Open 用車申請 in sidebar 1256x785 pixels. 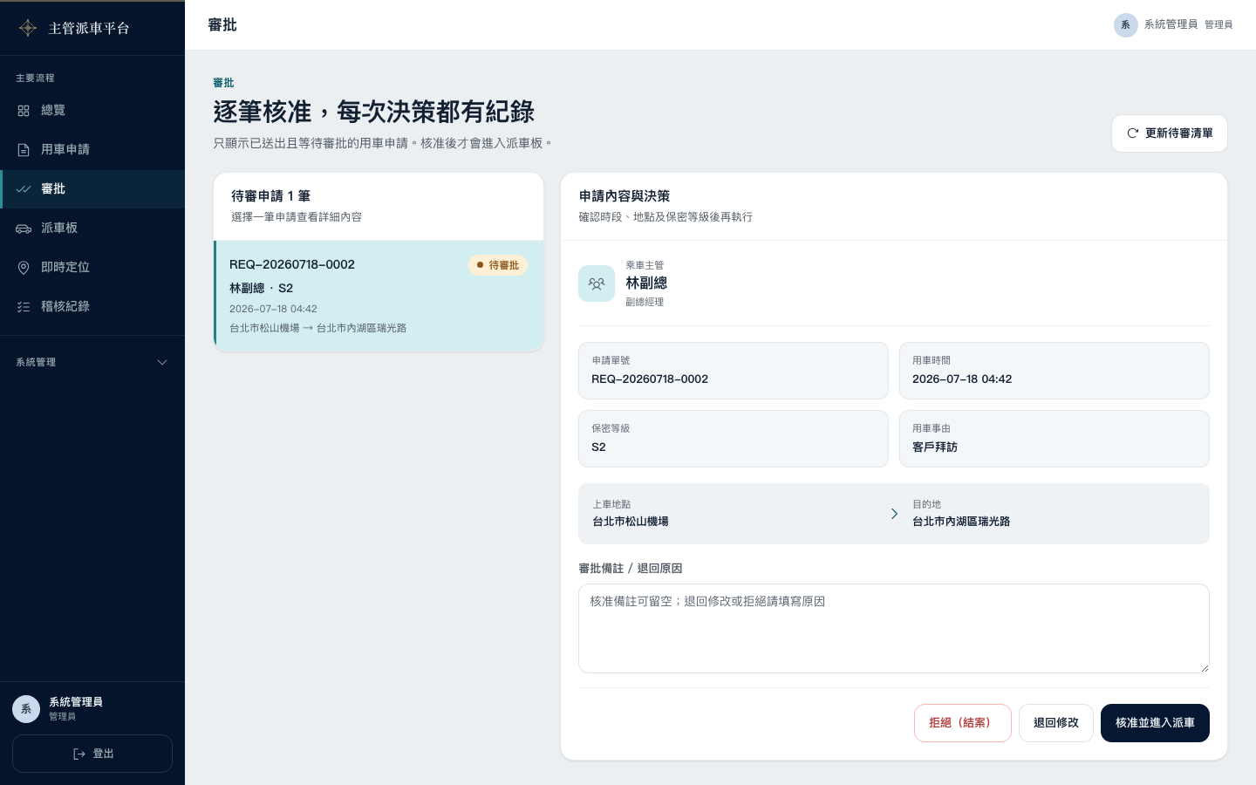92,150
